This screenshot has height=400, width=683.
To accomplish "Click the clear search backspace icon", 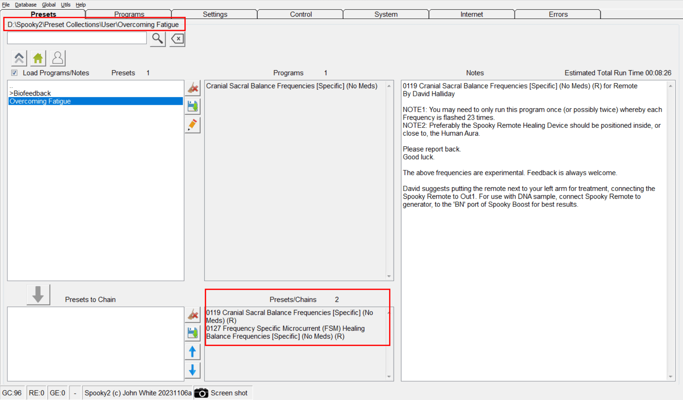I will tap(177, 39).
